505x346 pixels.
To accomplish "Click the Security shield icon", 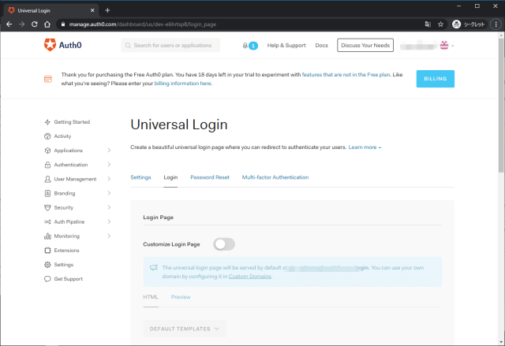I will pos(47,208).
